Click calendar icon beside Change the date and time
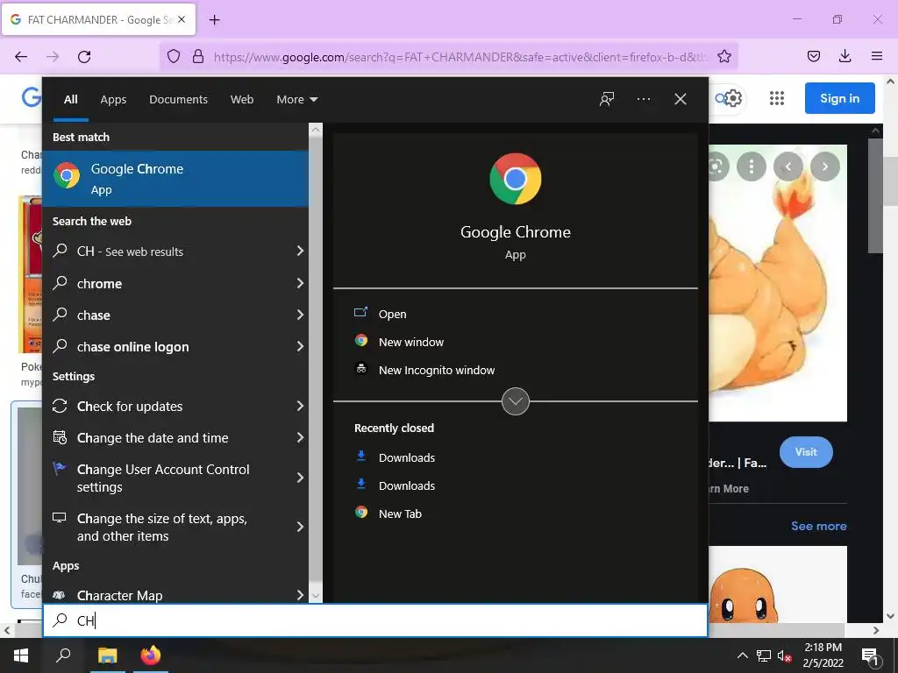Image resolution: width=898 pixels, height=673 pixels. [60, 437]
